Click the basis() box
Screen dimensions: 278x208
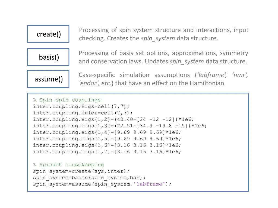(48, 57)
